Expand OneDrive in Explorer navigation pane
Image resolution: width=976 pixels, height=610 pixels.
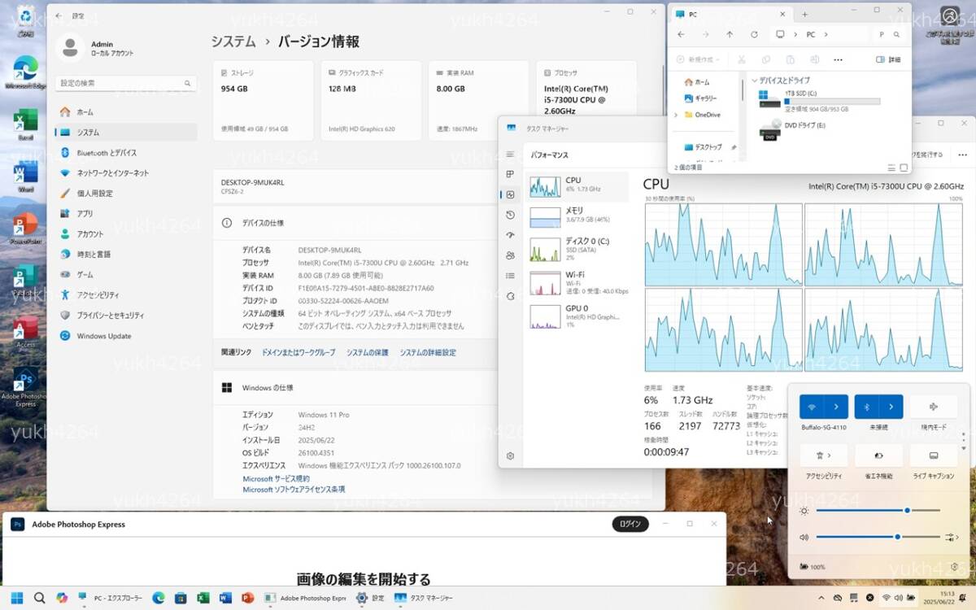[676, 115]
